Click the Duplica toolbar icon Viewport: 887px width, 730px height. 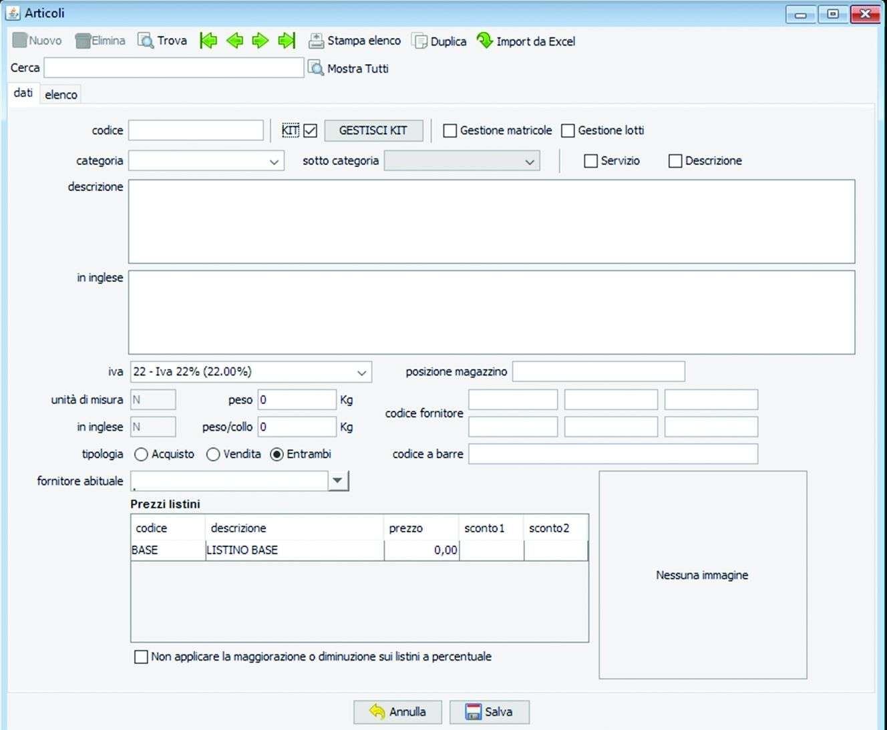pos(419,41)
